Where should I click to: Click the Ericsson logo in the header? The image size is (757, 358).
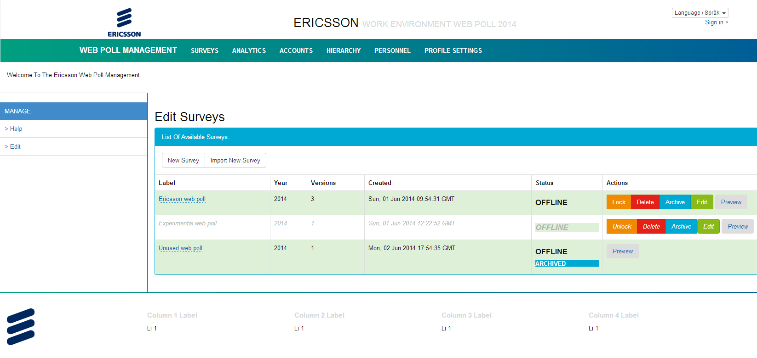click(x=124, y=22)
